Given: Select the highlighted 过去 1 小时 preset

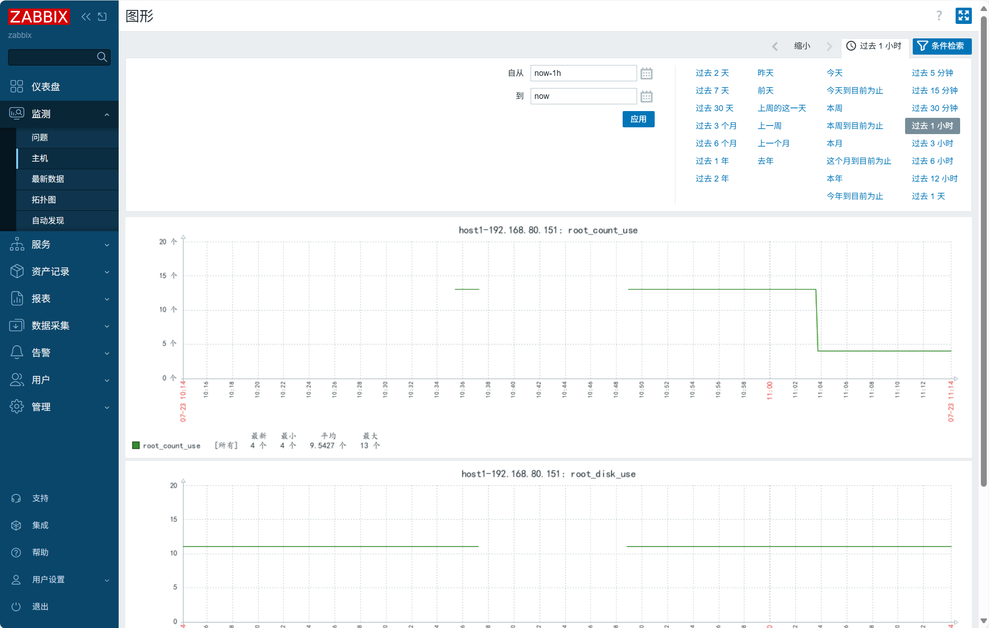Looking at the screenshot, I should (x=933, y=126).
